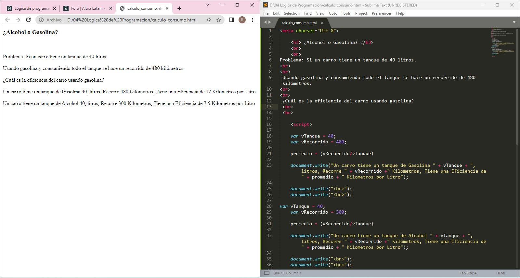The image size is (520, 278).
Task: Open Chrome side panel
Action: (232, 20)
